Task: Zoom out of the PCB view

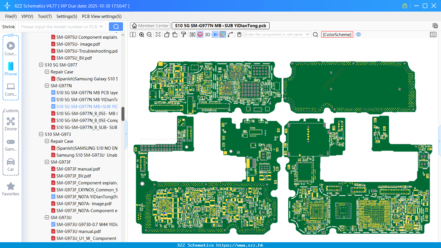Action: (x=149, y=34)
